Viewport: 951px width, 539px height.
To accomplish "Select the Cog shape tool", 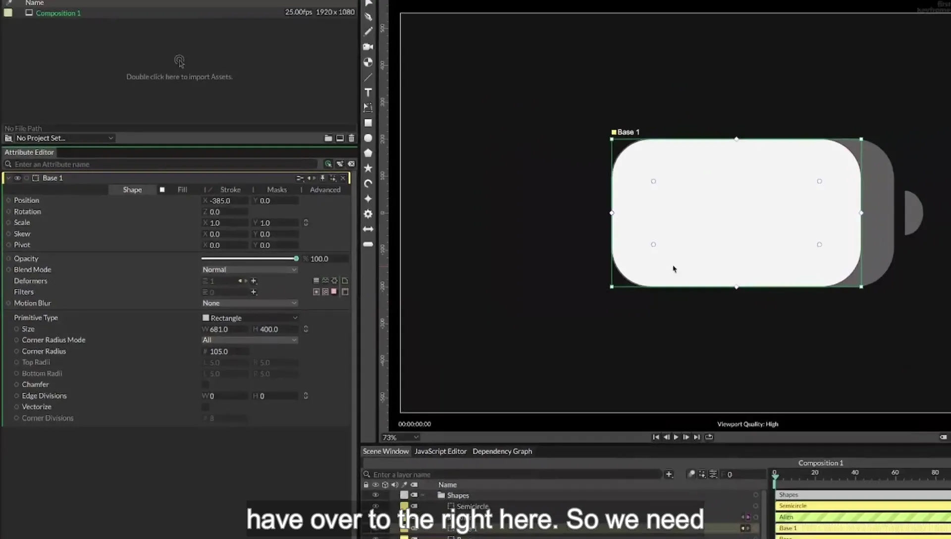I will pyautogui.click(x=368, y=214).
